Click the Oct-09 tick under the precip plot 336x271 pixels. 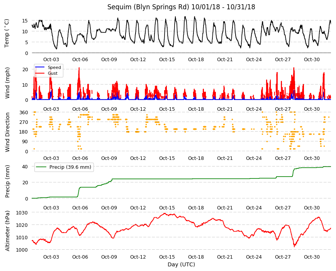109,208
